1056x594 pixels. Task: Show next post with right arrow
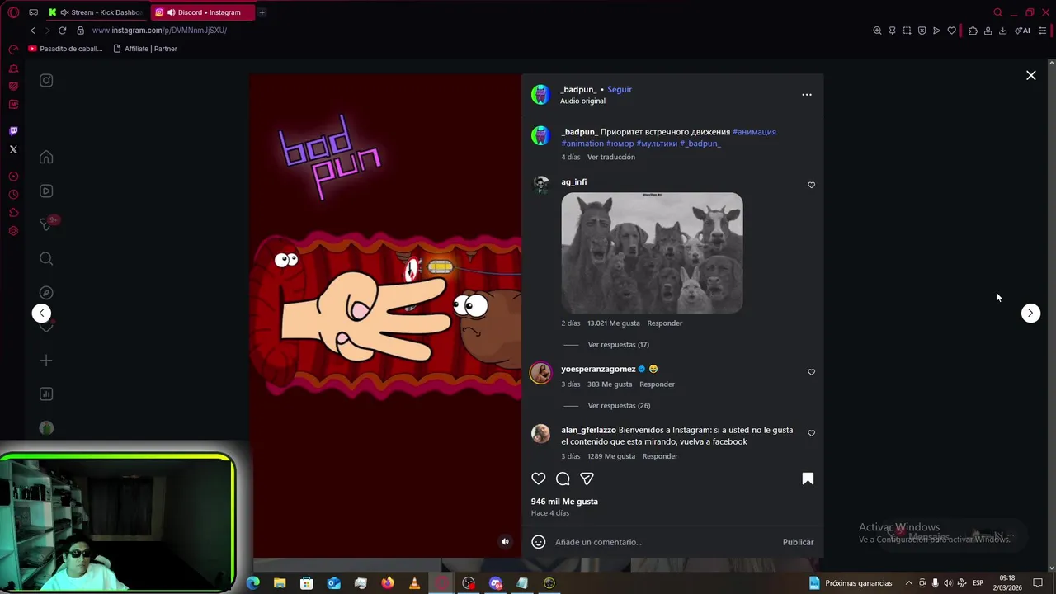pyautogui.click(x=1030, y=313)
